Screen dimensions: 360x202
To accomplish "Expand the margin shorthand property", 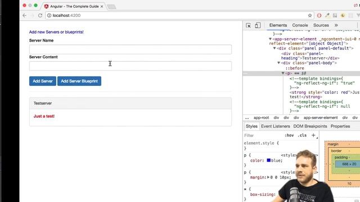I will click(268, 177).
